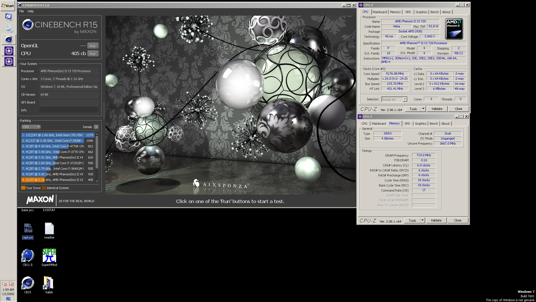Click the taskbar clock showing 1:59 AM
This screenshot has height=302, width=536.
click(8, 290)
